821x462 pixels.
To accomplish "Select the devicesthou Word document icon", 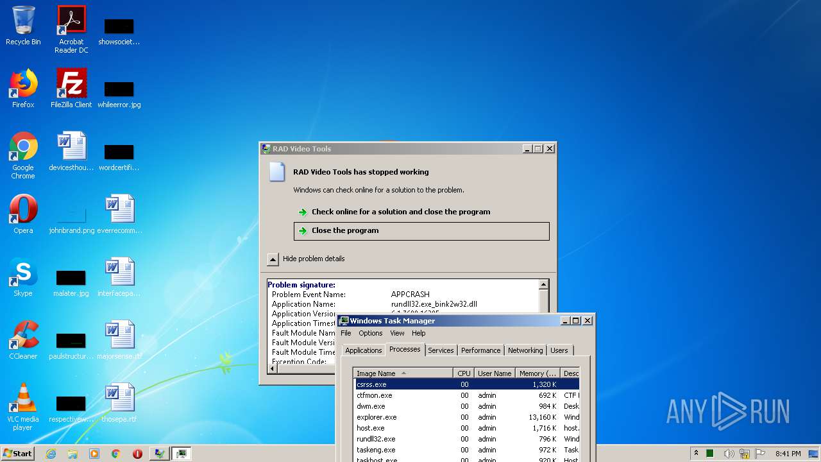I will click(71, 151).
